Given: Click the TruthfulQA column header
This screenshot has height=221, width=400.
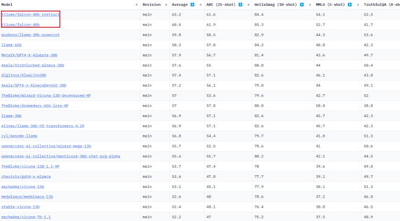Looking at the screenshot, I should (x=382, y=5).
